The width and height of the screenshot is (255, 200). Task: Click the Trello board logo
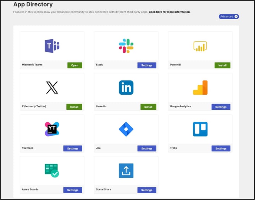(x=200, y=129)
